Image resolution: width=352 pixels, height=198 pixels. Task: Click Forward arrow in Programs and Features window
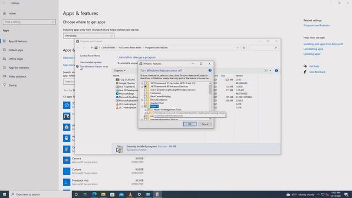point(84,48)
